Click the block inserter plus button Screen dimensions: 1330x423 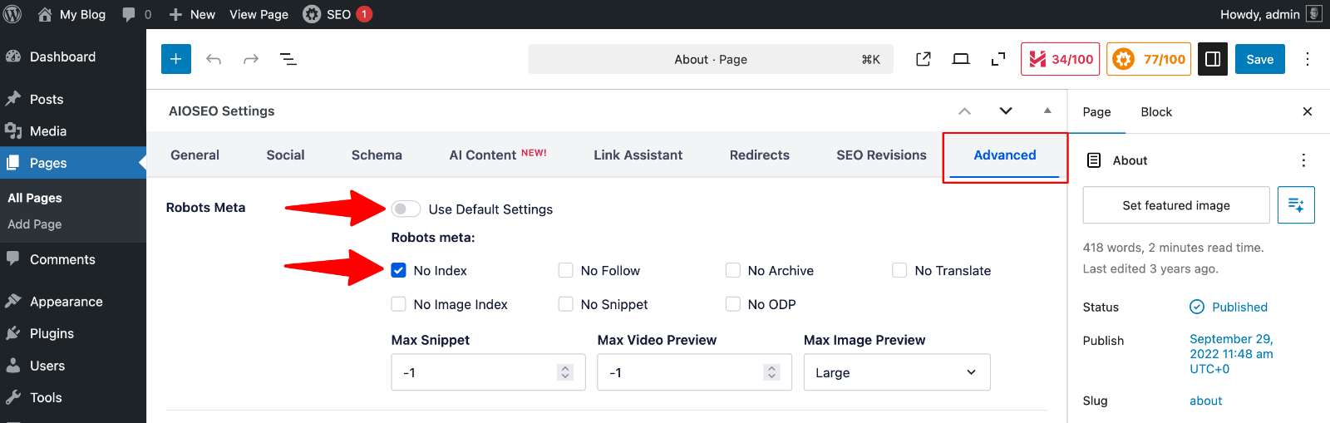click(x=176, y=59)
